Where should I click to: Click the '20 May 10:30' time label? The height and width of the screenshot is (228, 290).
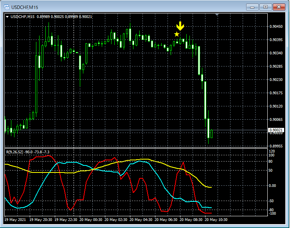216,220
